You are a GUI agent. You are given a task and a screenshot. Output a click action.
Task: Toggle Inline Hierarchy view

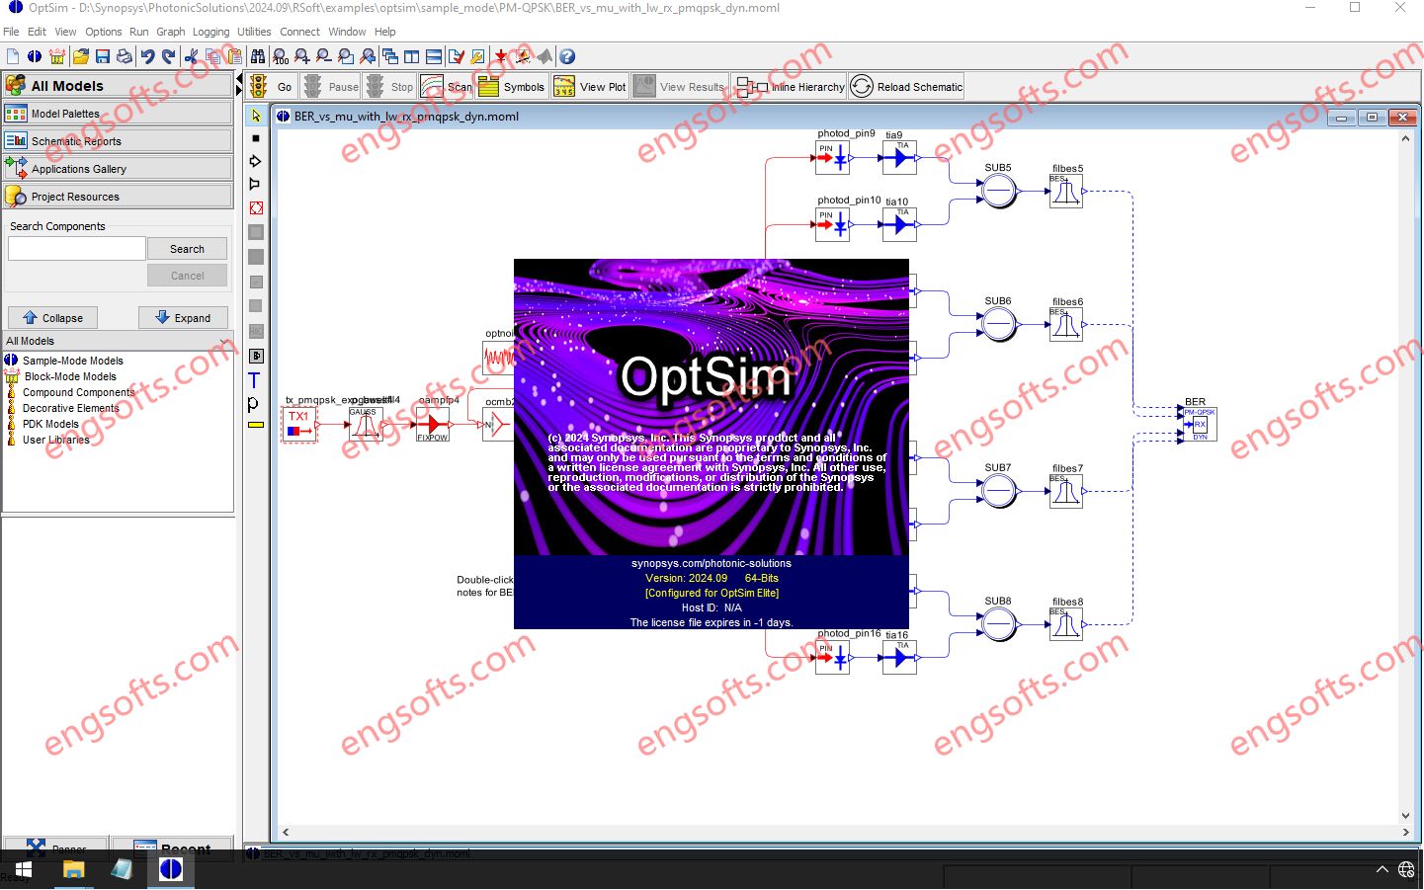point(791,87)
